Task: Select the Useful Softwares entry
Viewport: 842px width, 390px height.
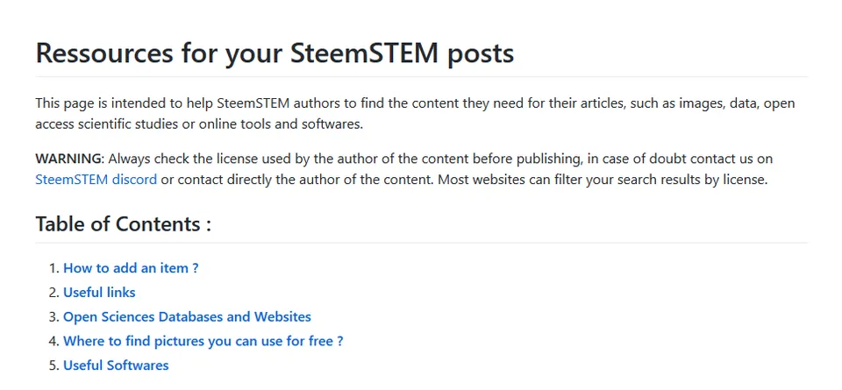Action: click(x=116, y=365)
